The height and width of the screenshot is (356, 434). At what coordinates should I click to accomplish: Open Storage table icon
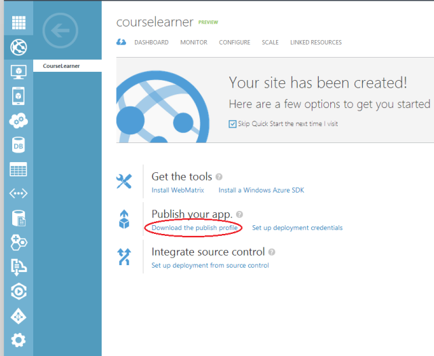tap(18, 169)
